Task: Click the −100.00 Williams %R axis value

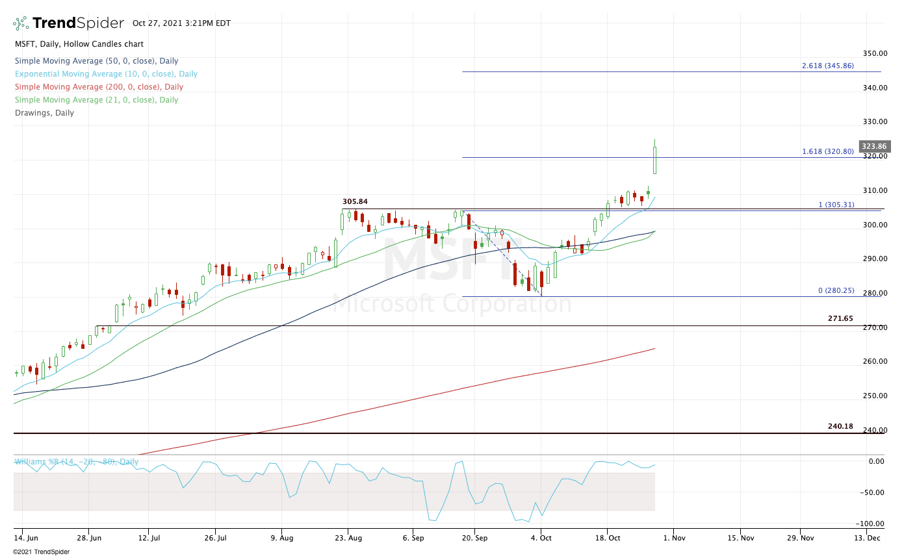Action: (x=871, y=524)
